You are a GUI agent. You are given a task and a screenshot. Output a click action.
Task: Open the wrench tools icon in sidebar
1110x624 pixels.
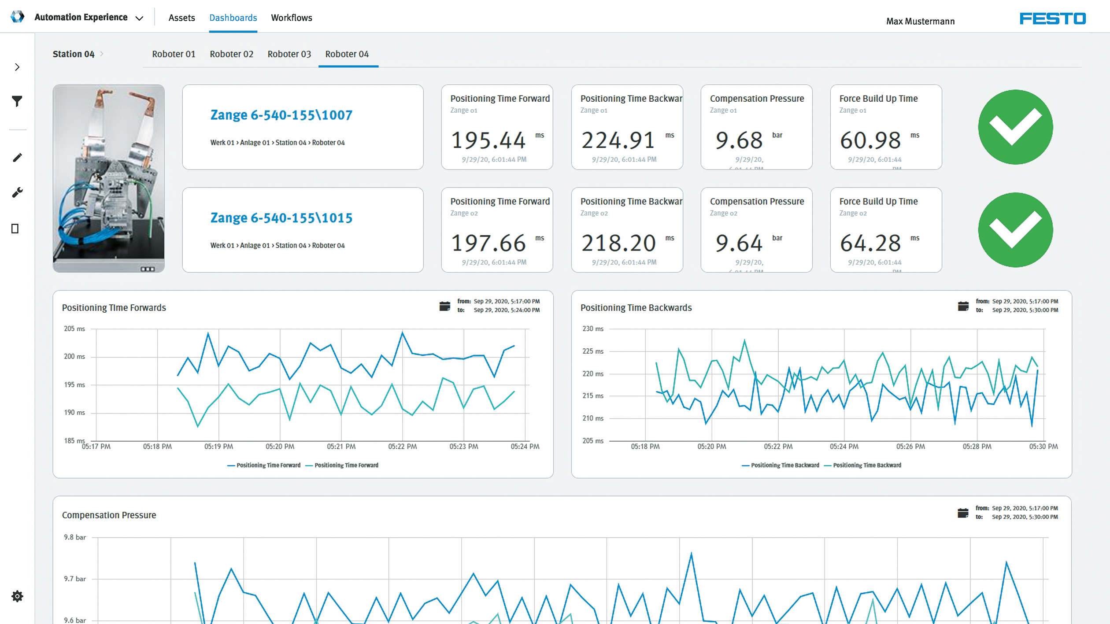[17, 192]
